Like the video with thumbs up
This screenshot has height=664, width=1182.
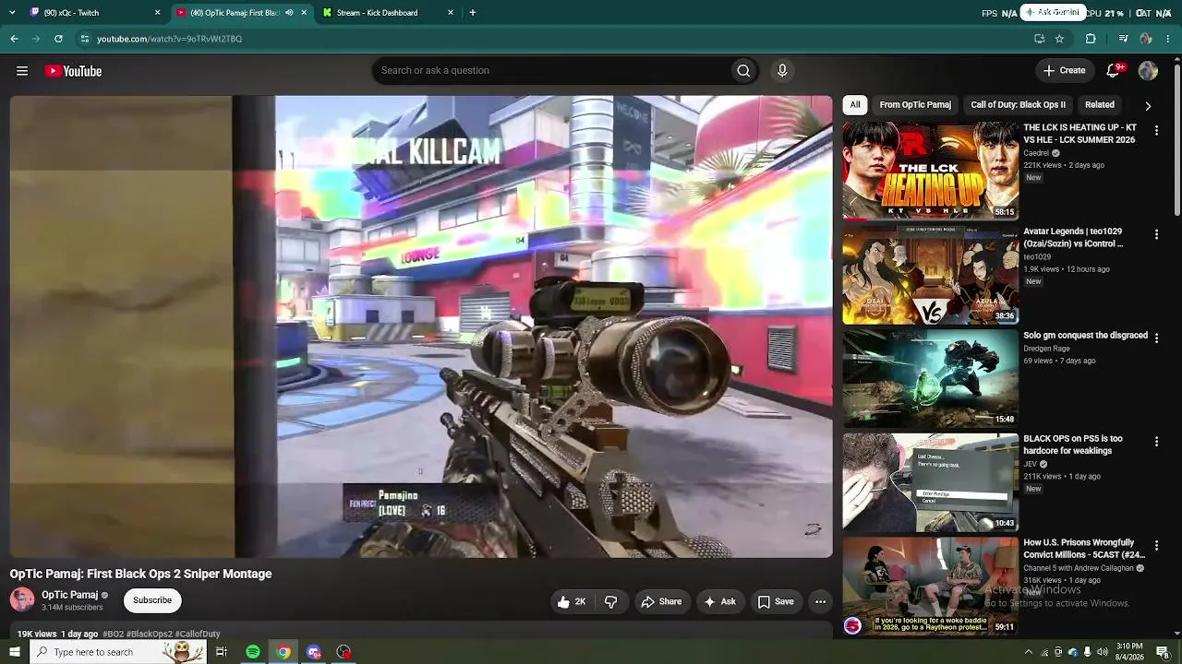pyautogui.click(x=572, y=602)
